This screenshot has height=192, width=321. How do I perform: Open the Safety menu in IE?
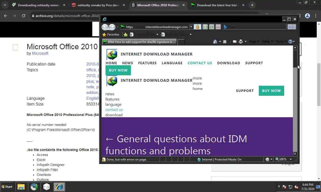pos(267,41)
